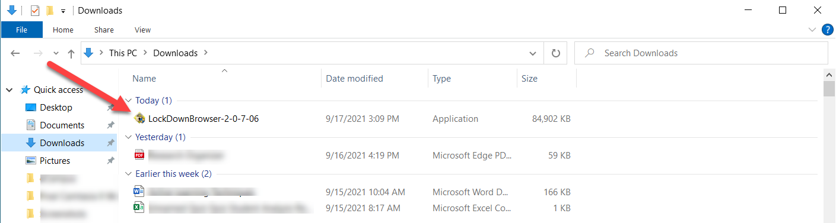Sort by the Date modified column

click(x=354, y=78)
